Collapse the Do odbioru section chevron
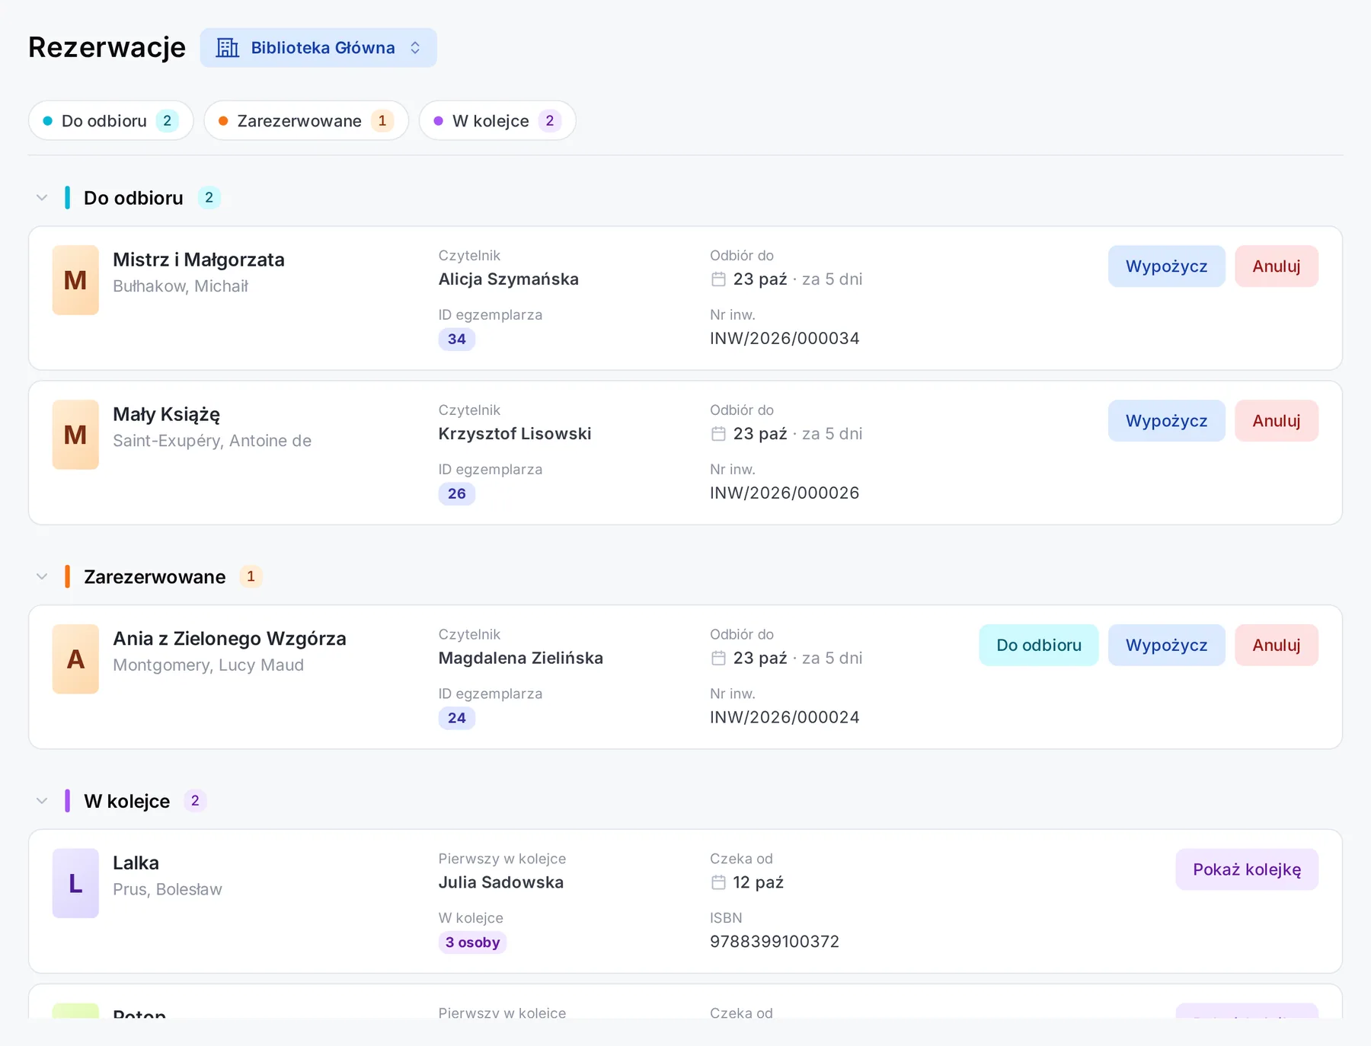This screenshot has width=1371, height=1046. pyautogui.click(x=42, y=198)
